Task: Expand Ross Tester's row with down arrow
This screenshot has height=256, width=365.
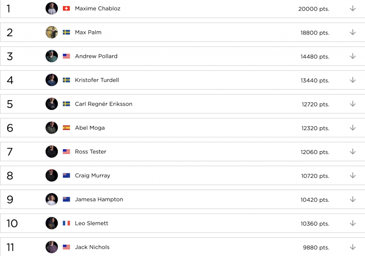Action: click(353, 152)
